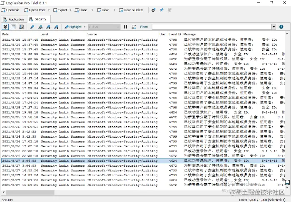Expand the Highlight dropdown arrow
Viewport: 291px width, 202px height.
(x=85, y=27)
